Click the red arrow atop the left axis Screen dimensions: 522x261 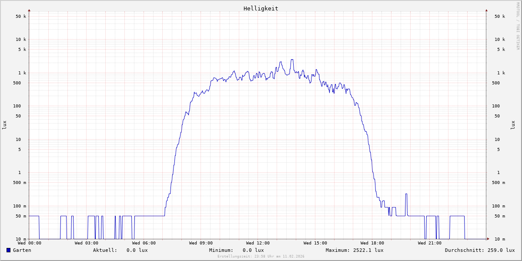29,10
